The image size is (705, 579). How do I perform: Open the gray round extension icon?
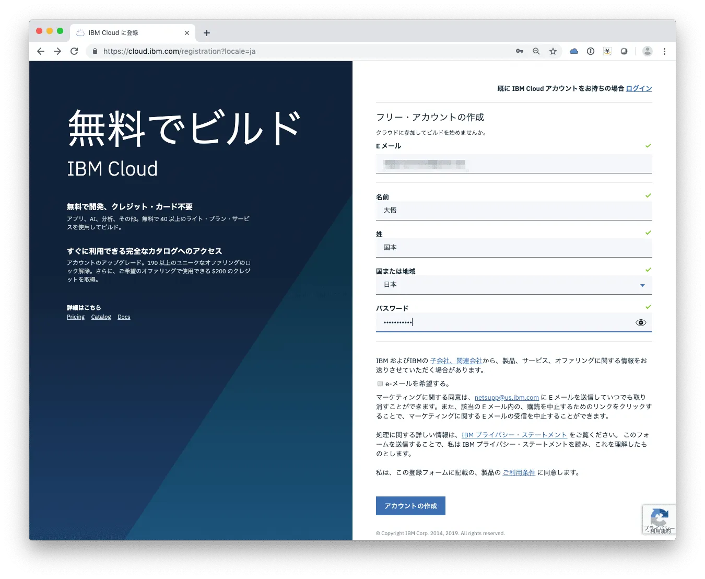click(624, 51)
